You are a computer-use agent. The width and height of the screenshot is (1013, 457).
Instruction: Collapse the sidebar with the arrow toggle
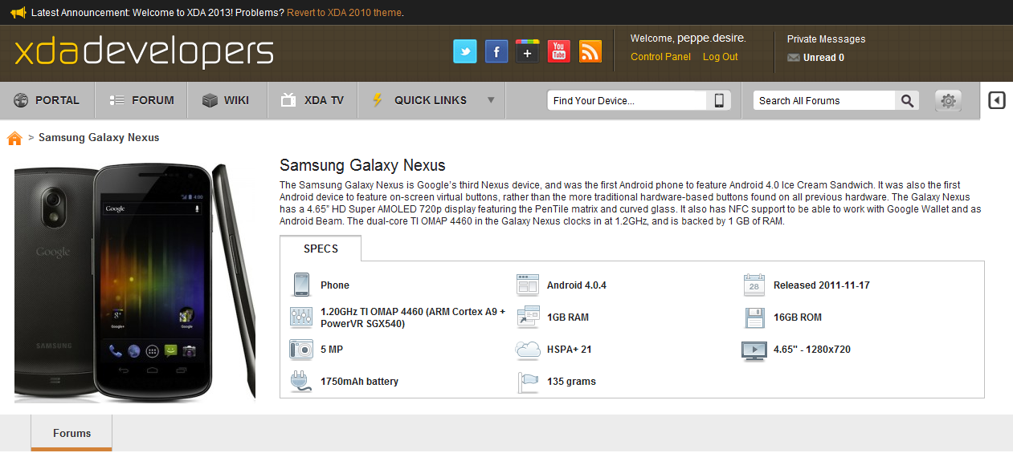997,100
